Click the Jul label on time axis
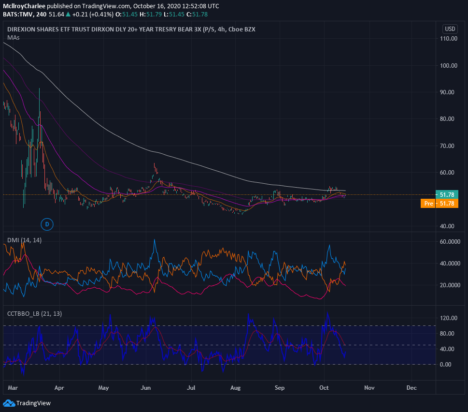This screenshot has width=468, height=412. pos(191,387)
